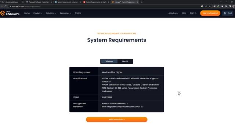Click Read more info button

pyautogui.click(x=117, y=120)
